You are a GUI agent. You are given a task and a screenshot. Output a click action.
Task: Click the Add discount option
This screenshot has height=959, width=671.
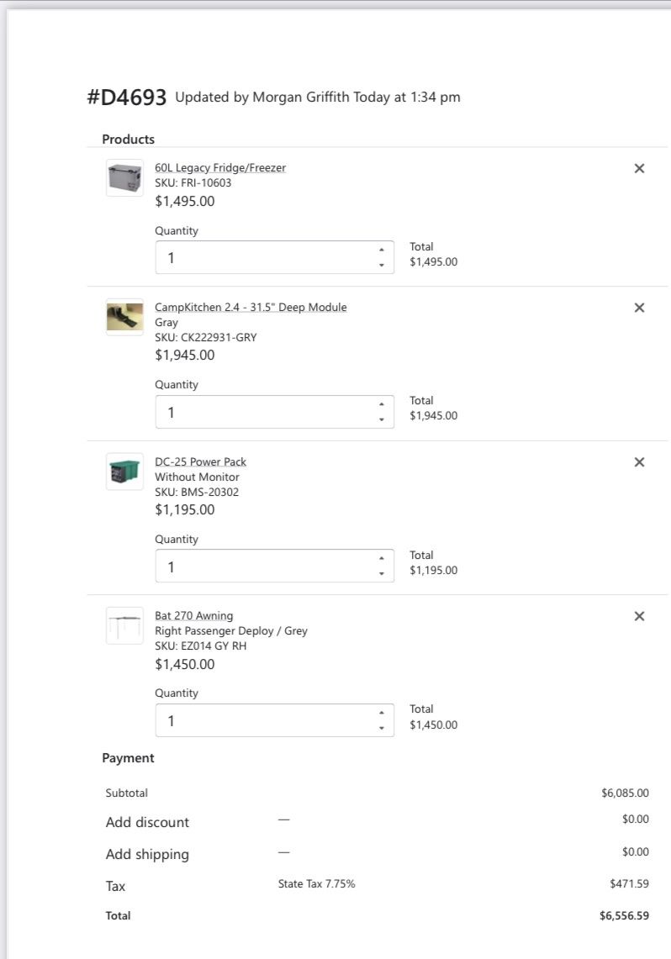click(x=147, y=822)
